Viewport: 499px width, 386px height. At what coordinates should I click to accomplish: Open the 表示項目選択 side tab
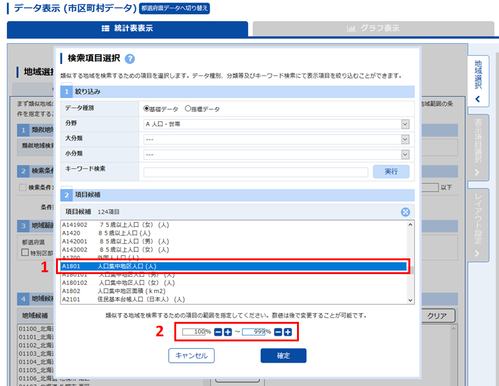478,147
